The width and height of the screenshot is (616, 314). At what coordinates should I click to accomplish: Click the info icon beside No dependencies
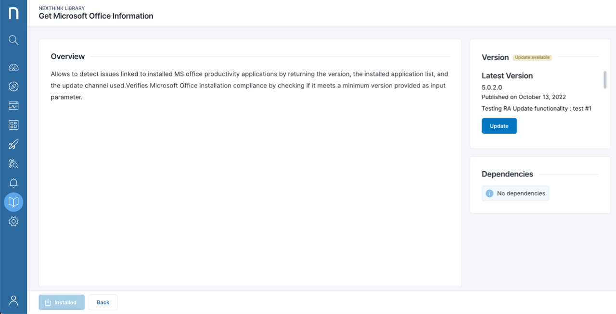(489, 193)
